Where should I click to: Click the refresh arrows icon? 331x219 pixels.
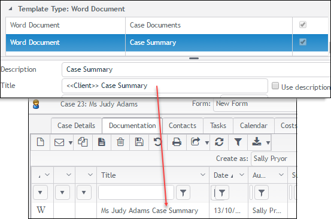219,142
